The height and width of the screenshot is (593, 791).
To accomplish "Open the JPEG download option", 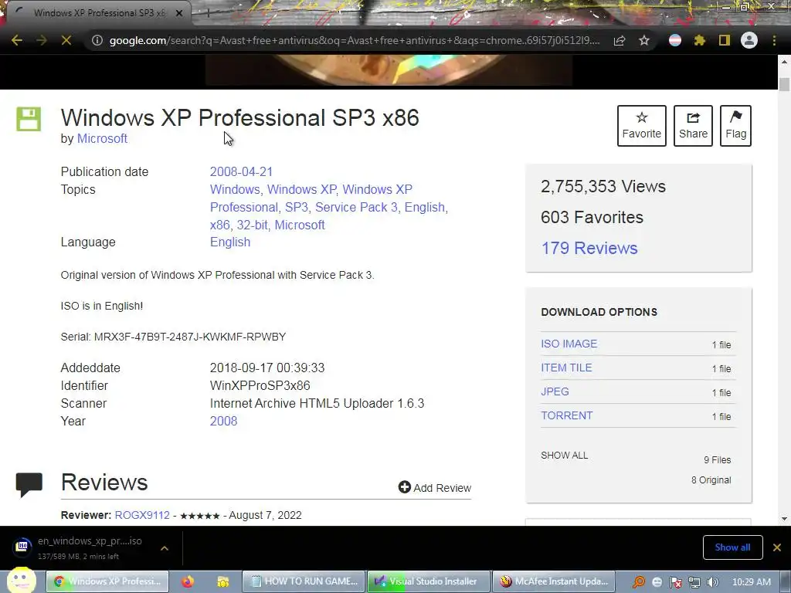I will coord(555,391).
